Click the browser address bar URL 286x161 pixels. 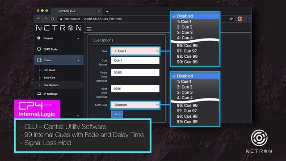(103, 19)
